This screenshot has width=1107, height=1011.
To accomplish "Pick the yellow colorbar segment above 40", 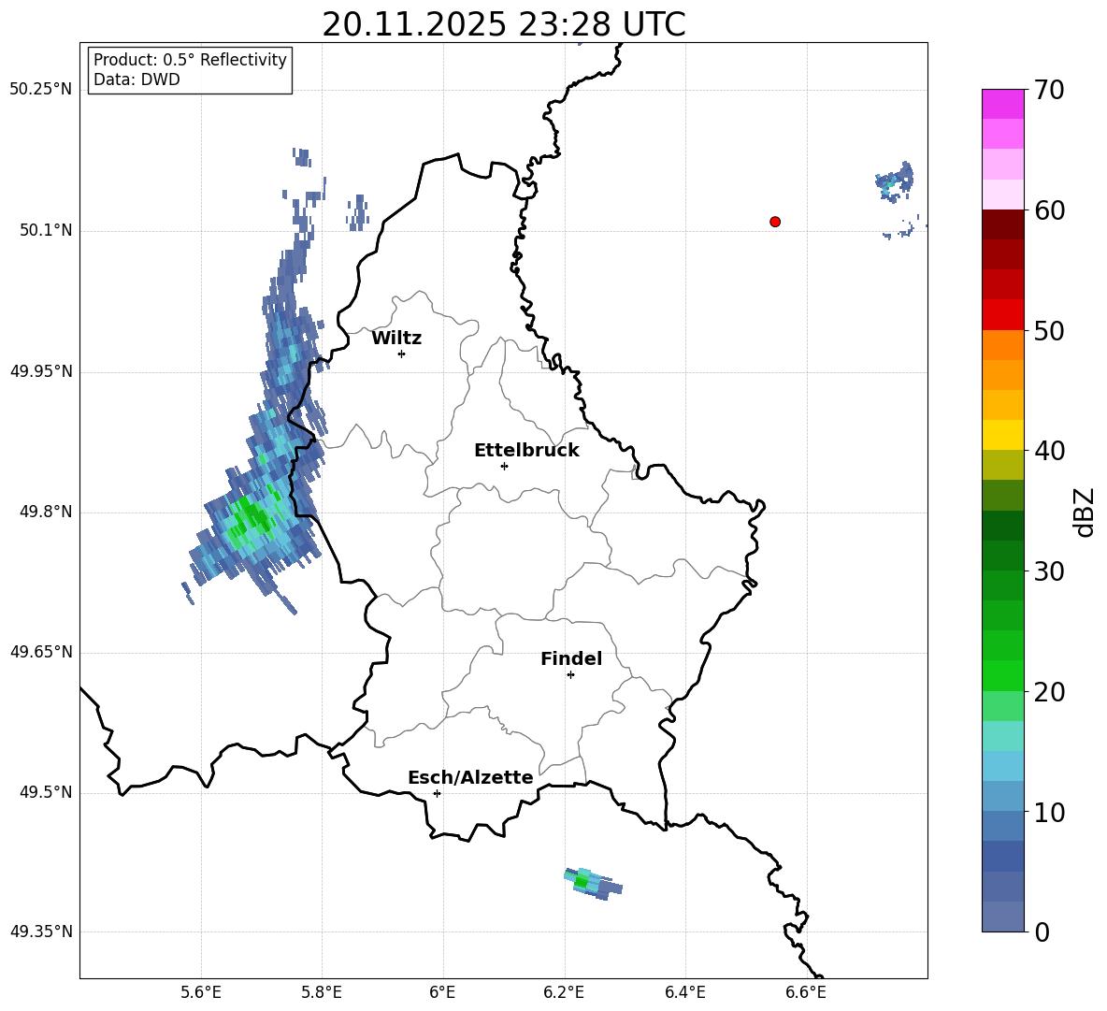I will pos(1002,435).
